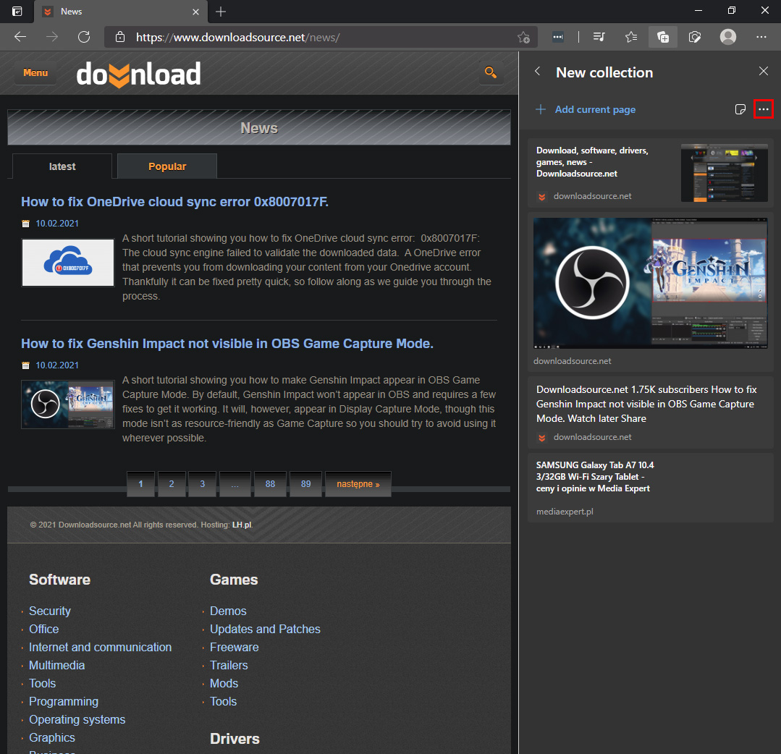Click the add note icon in collection
Viewport: 781px width, 754px height.
pos(740,109)
